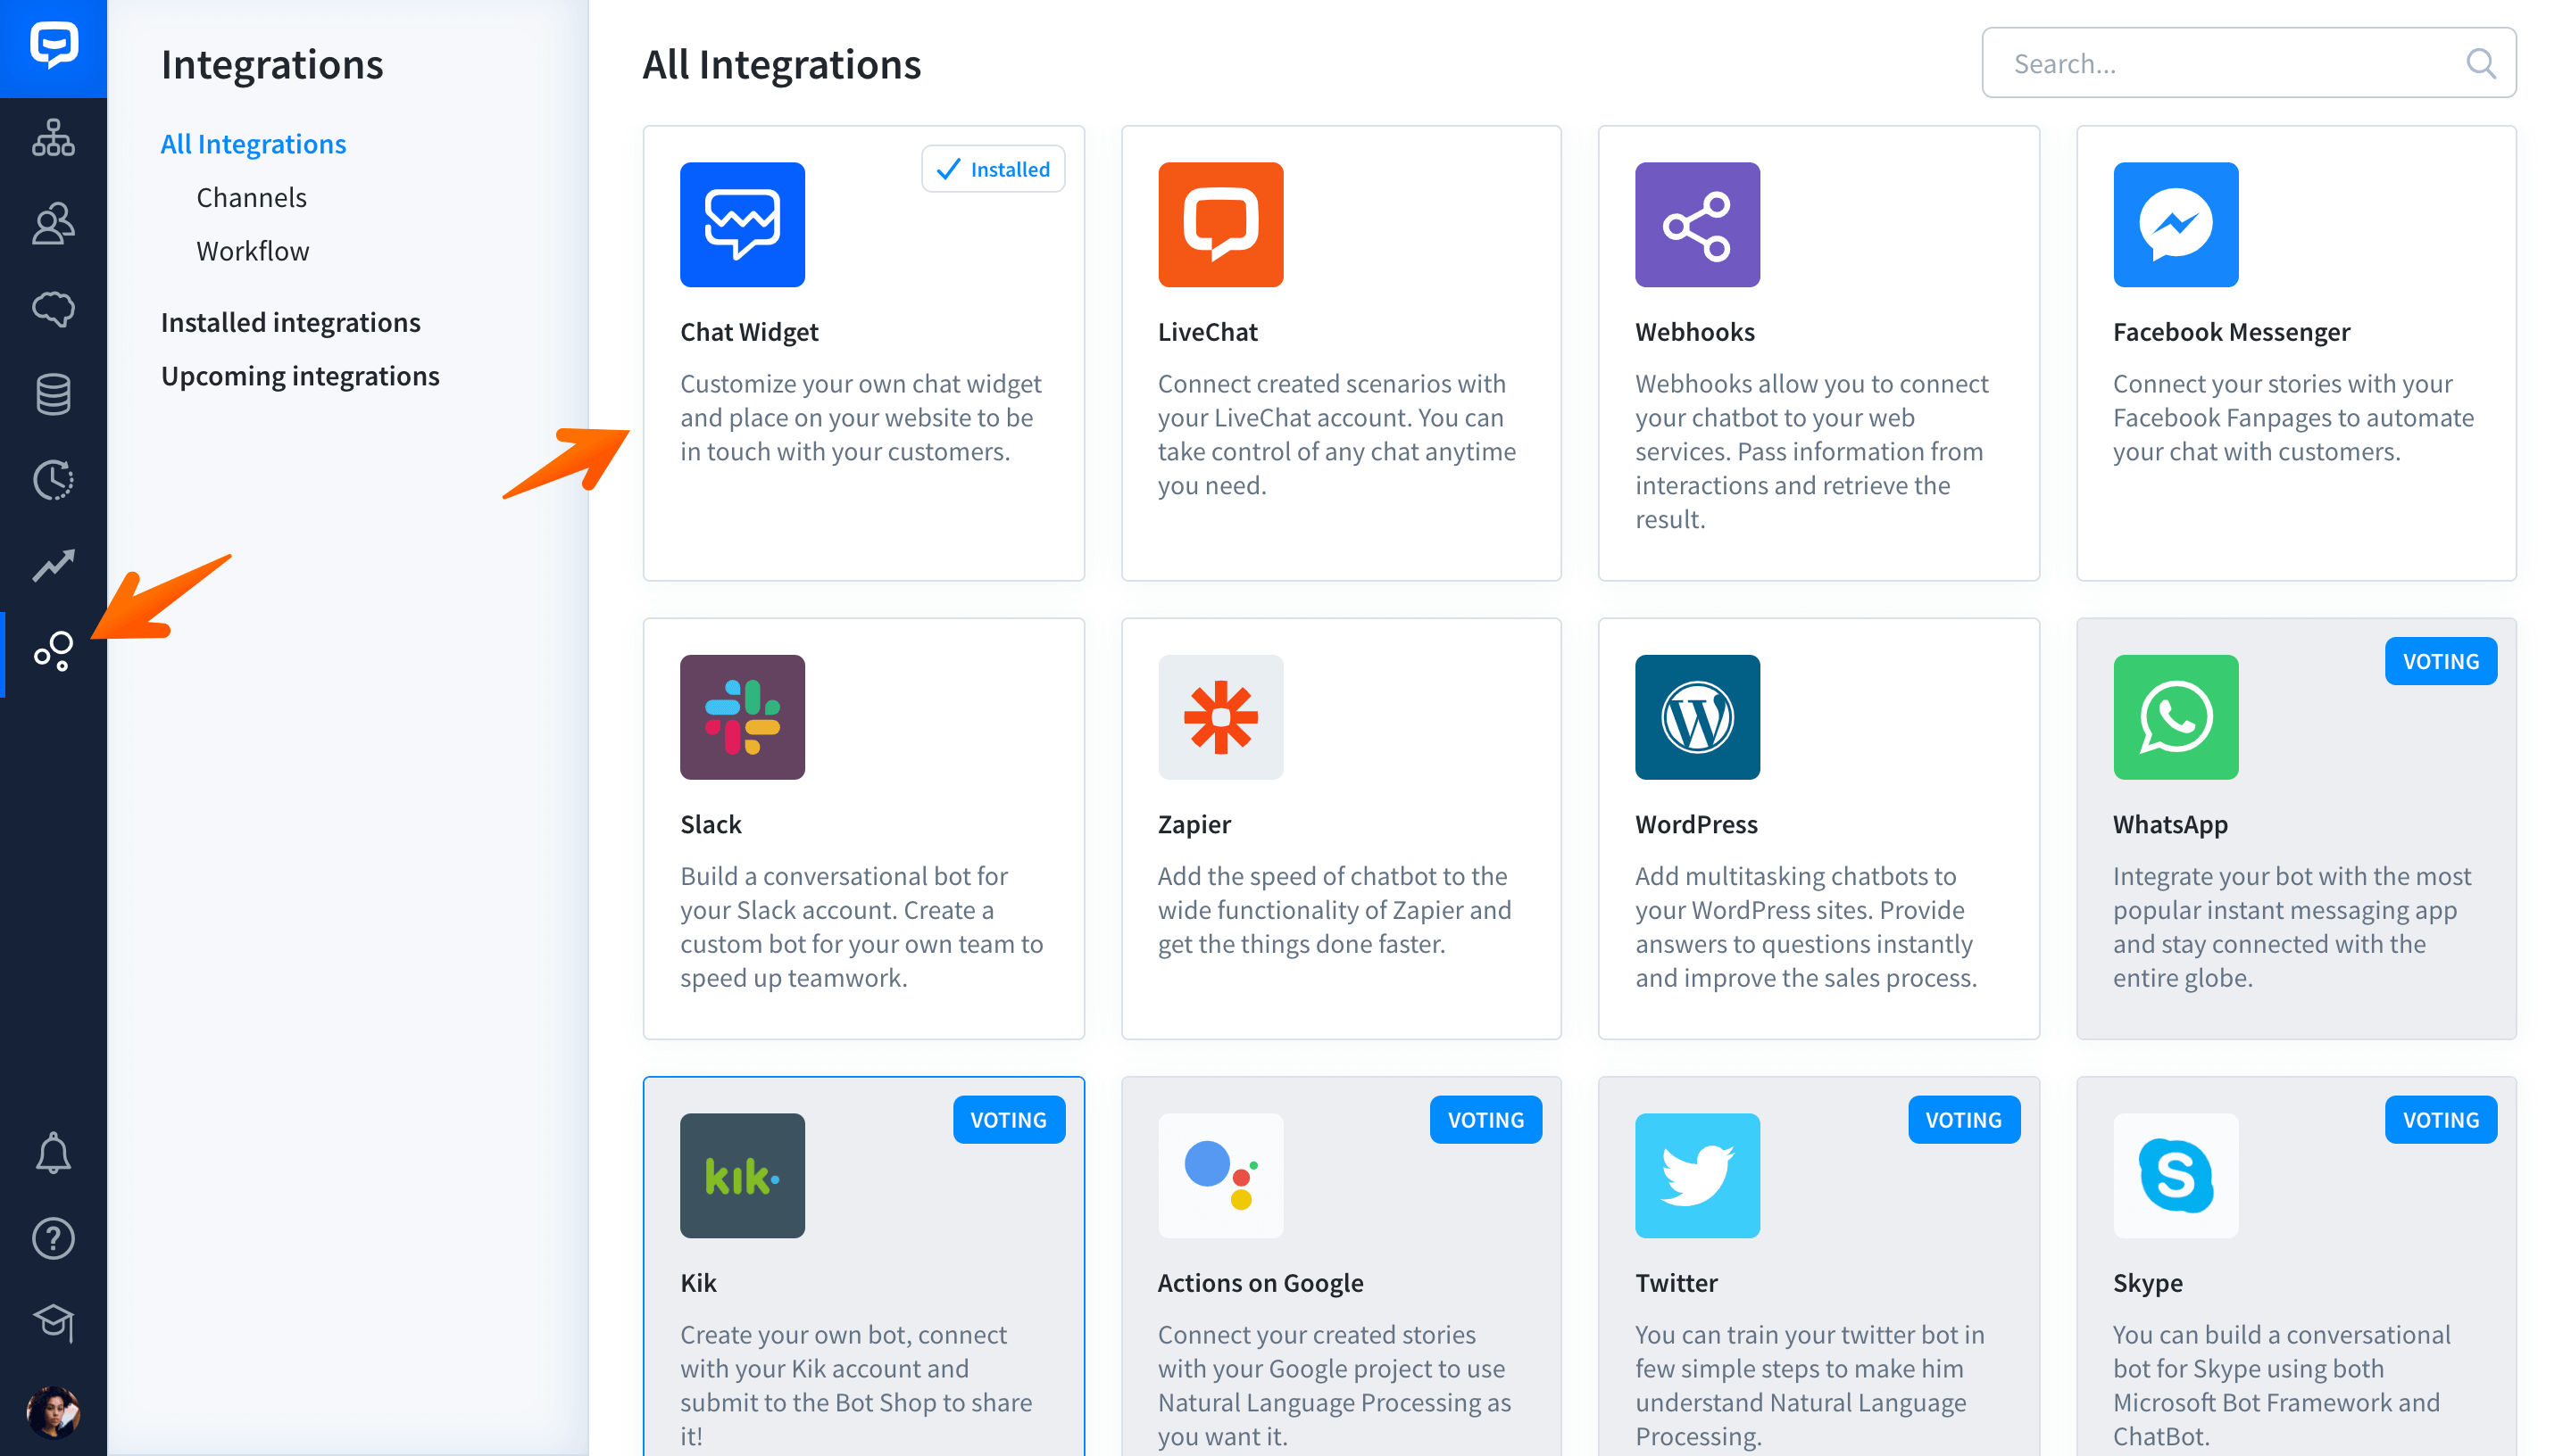Open the Facebook Messenger card title

pyautogui.click(x=2232, y=332)
